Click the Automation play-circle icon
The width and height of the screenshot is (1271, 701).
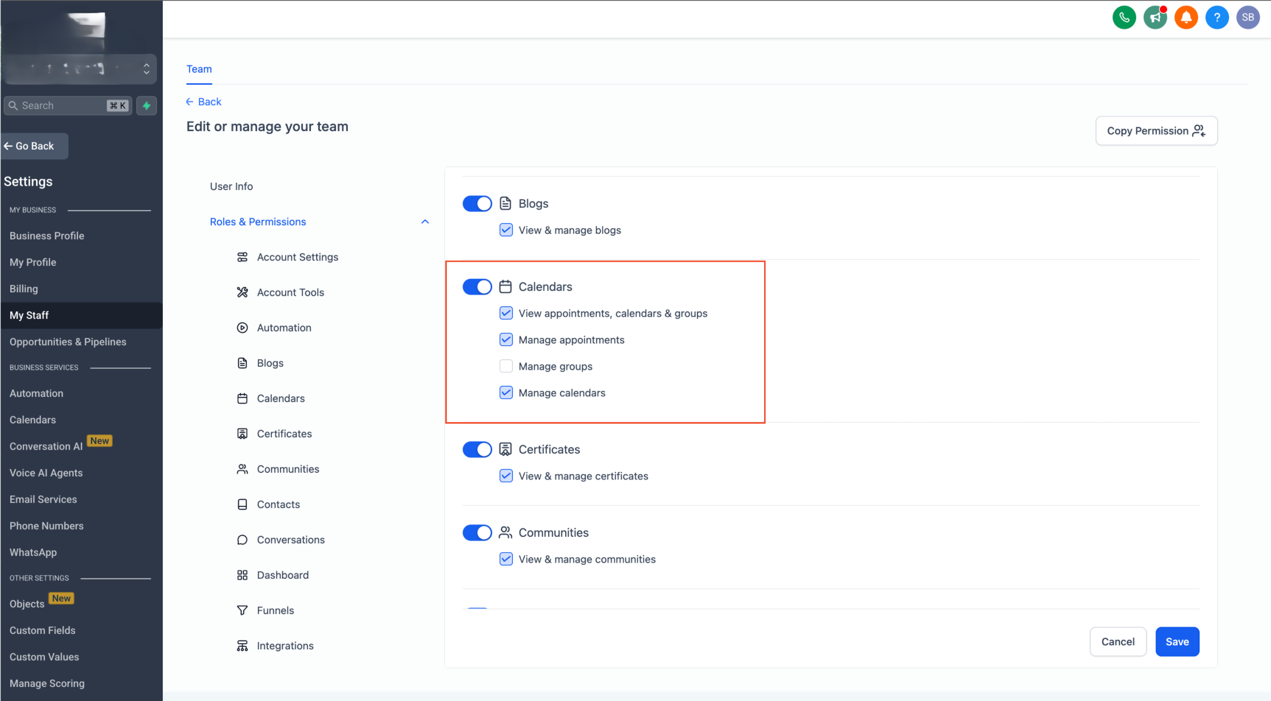coord(242,328)
